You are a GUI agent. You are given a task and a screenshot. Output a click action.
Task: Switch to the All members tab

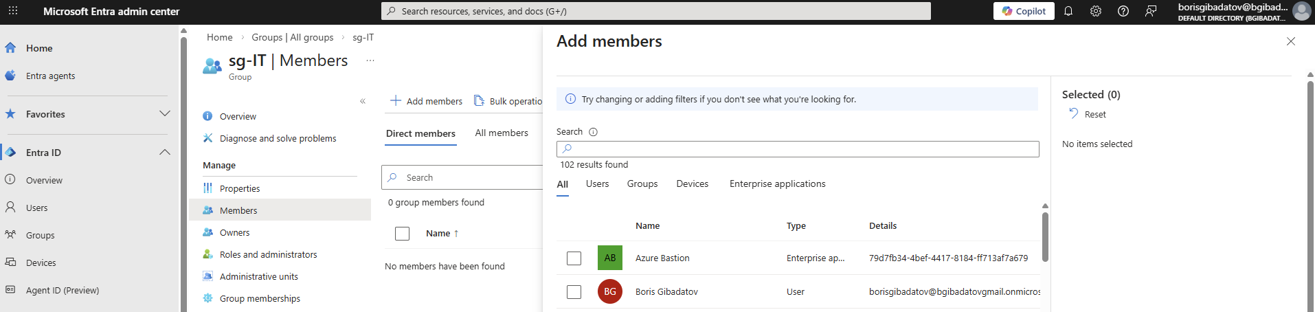pyautogui.click(x=502, y=133)
